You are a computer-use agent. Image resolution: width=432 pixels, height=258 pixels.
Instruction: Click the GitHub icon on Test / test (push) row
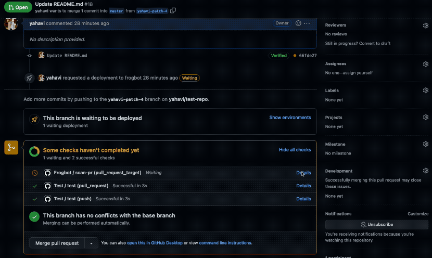pyautogui.click(x=48, y=199)
